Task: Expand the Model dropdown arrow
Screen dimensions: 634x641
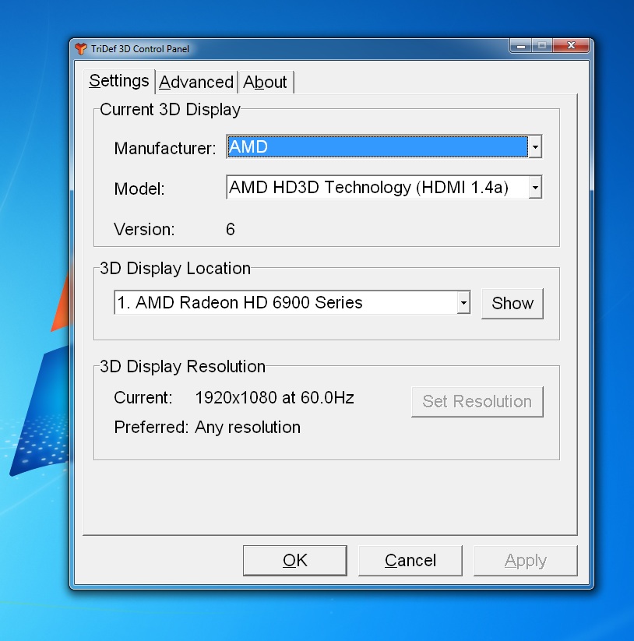Action: point(535,188)
